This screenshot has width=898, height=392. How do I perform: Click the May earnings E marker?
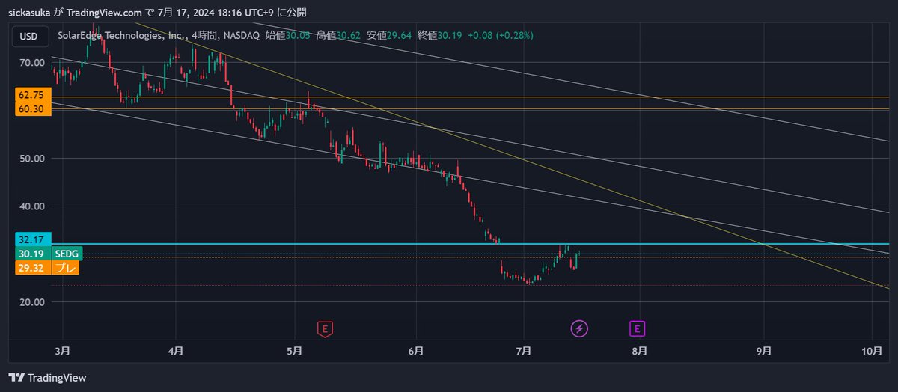click(324, 328)
